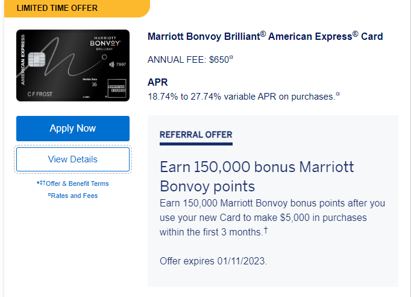The height and width of the screenshot is (297, 411).
Task: Click the Marriott Bonvoy Brilliant card image
Action: 73,65
